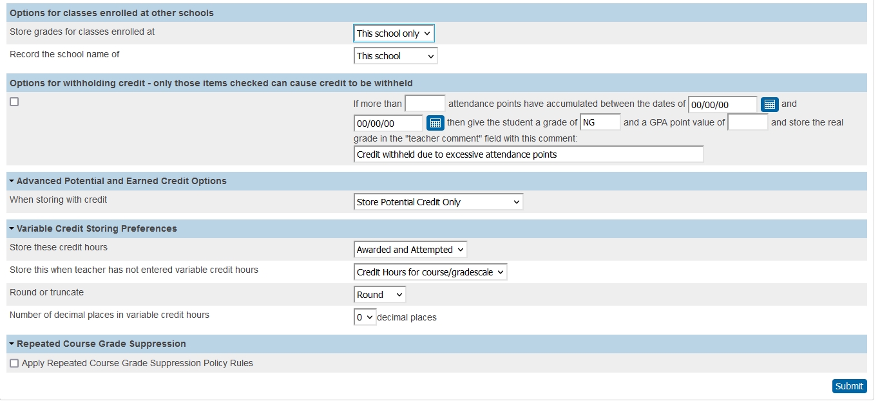Collapse the Advanced Potential and Earned Credit Options section
The image size is (880, 408).
point(12,181)
